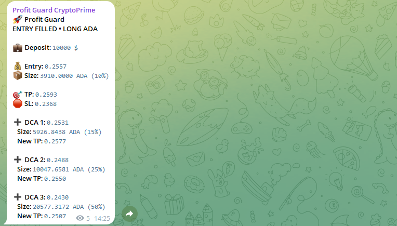Click the plus icon beside DCA 2
This screenshot has height=226, width=397.
[x=18, y=160]
